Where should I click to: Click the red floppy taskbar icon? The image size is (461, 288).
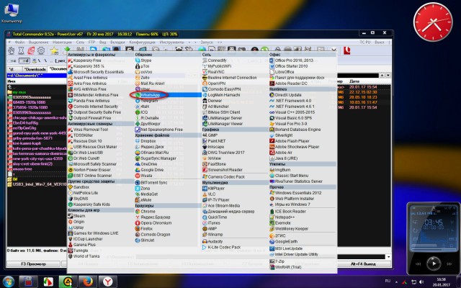click(28, 282)
